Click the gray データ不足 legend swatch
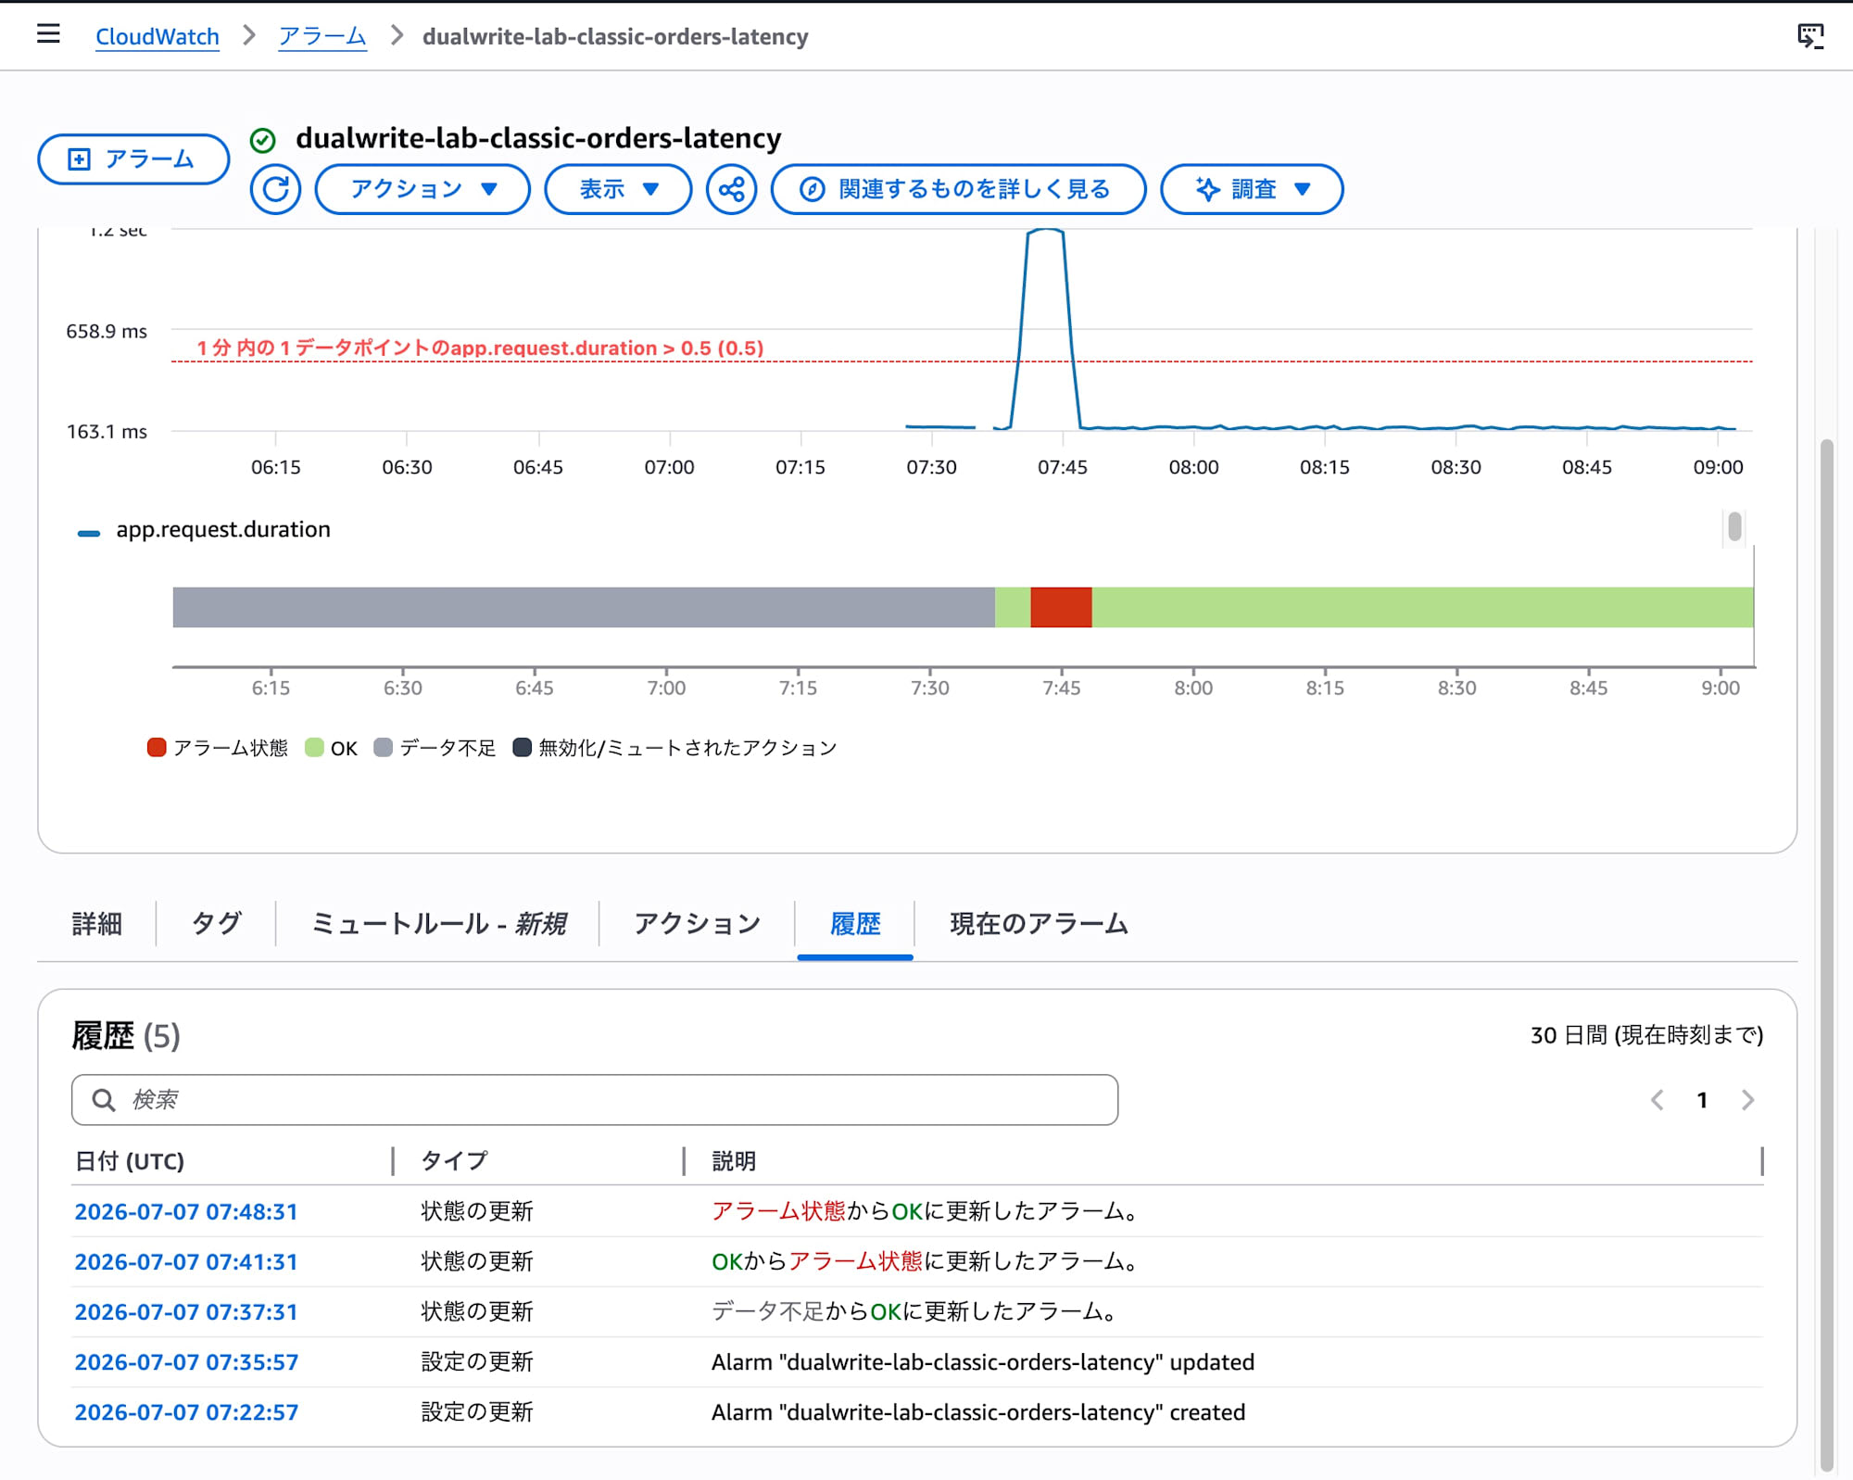1853x1480 pixels. point(383,747)
